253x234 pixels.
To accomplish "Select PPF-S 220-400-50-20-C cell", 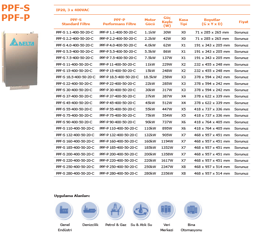I will click(x=75, y=160).
